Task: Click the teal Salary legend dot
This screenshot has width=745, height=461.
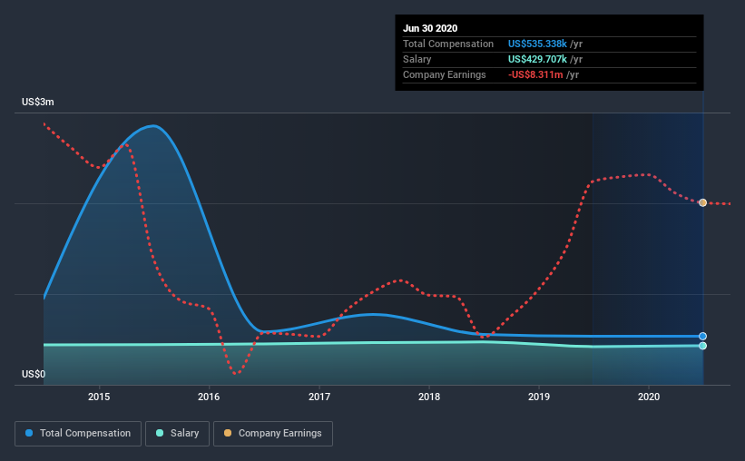Action: pyautogui.click(x=160, y=433)
